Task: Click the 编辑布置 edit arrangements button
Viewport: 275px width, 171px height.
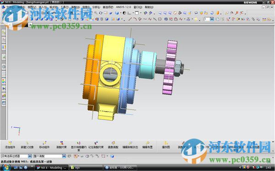Action: point(147,145)
